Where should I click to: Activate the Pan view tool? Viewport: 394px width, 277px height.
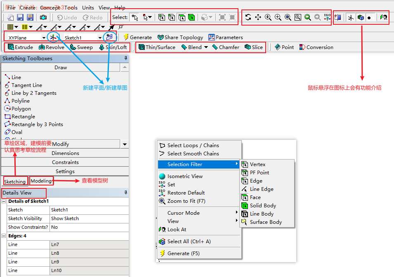click(x=258, y=17)
